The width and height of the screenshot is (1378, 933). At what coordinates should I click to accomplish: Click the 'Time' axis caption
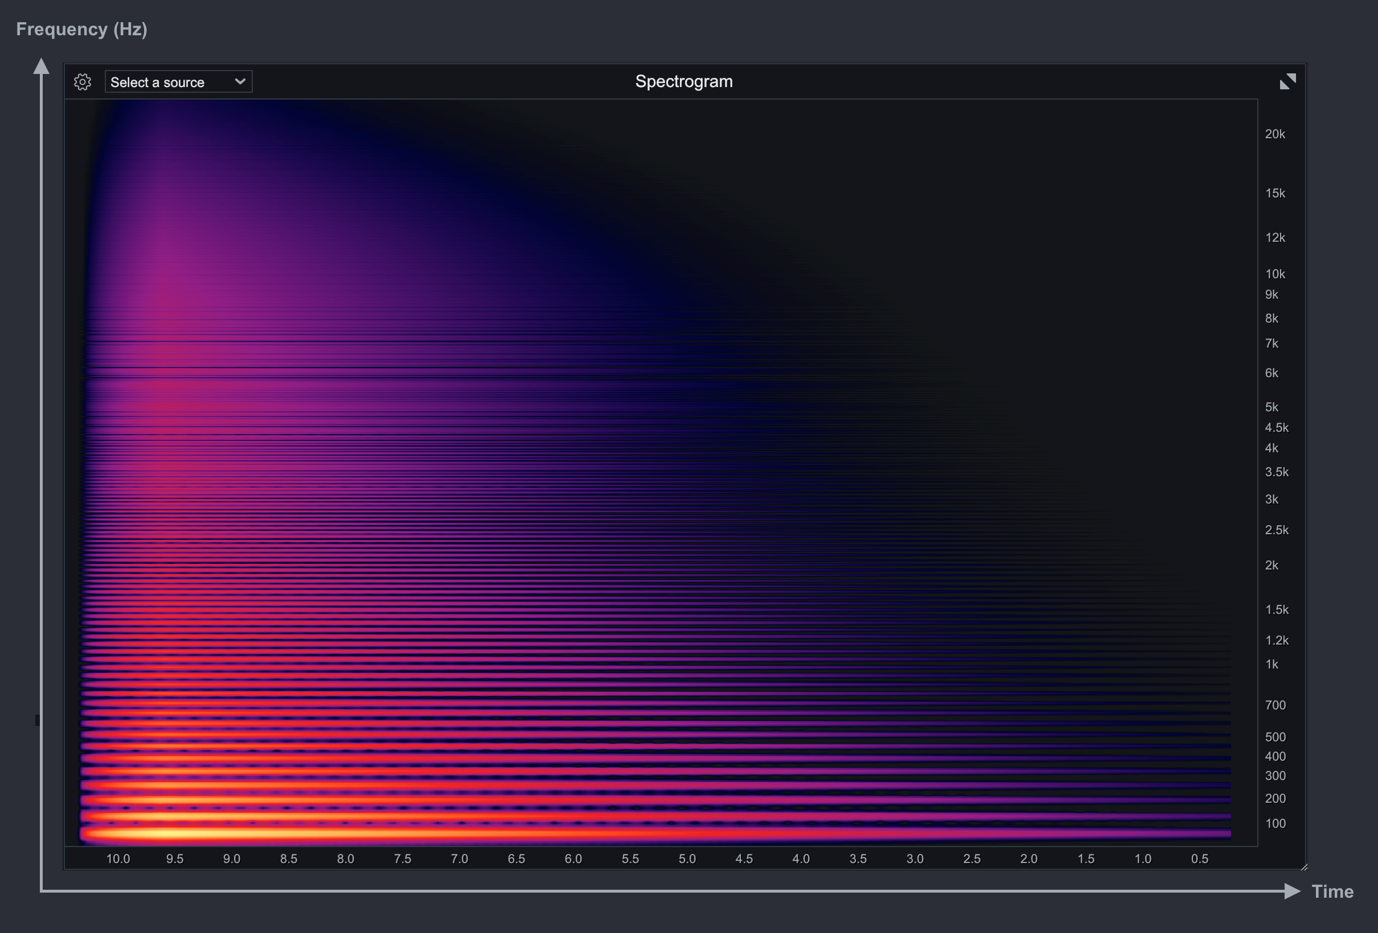1332,891
